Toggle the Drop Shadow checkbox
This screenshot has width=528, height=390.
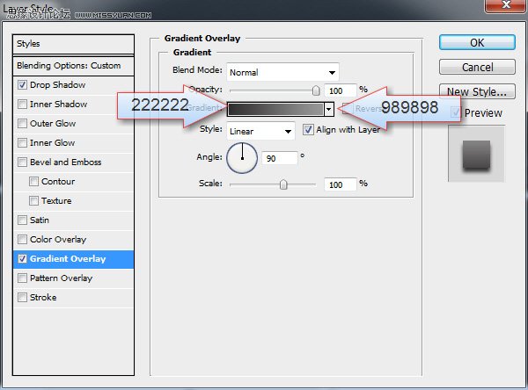22,84
